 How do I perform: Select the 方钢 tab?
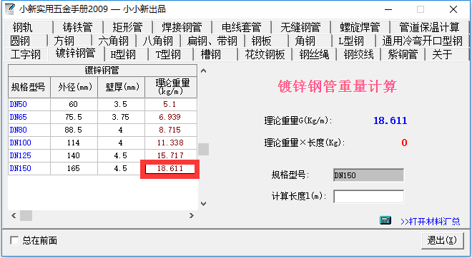coord(69,41)
